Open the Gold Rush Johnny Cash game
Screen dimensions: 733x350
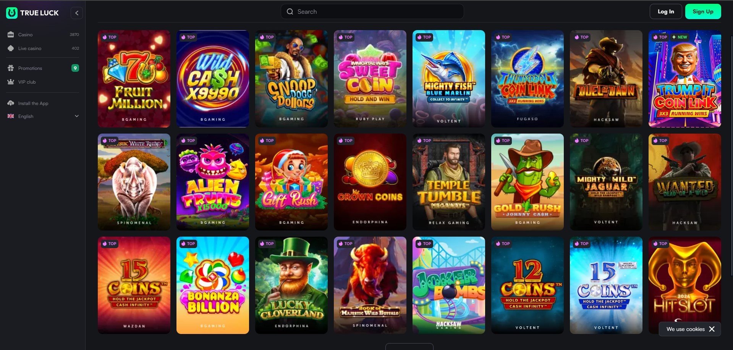click(528, 182)
